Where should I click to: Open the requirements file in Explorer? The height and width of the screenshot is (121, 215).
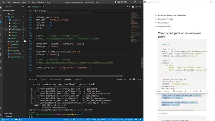tap(16, 57)
